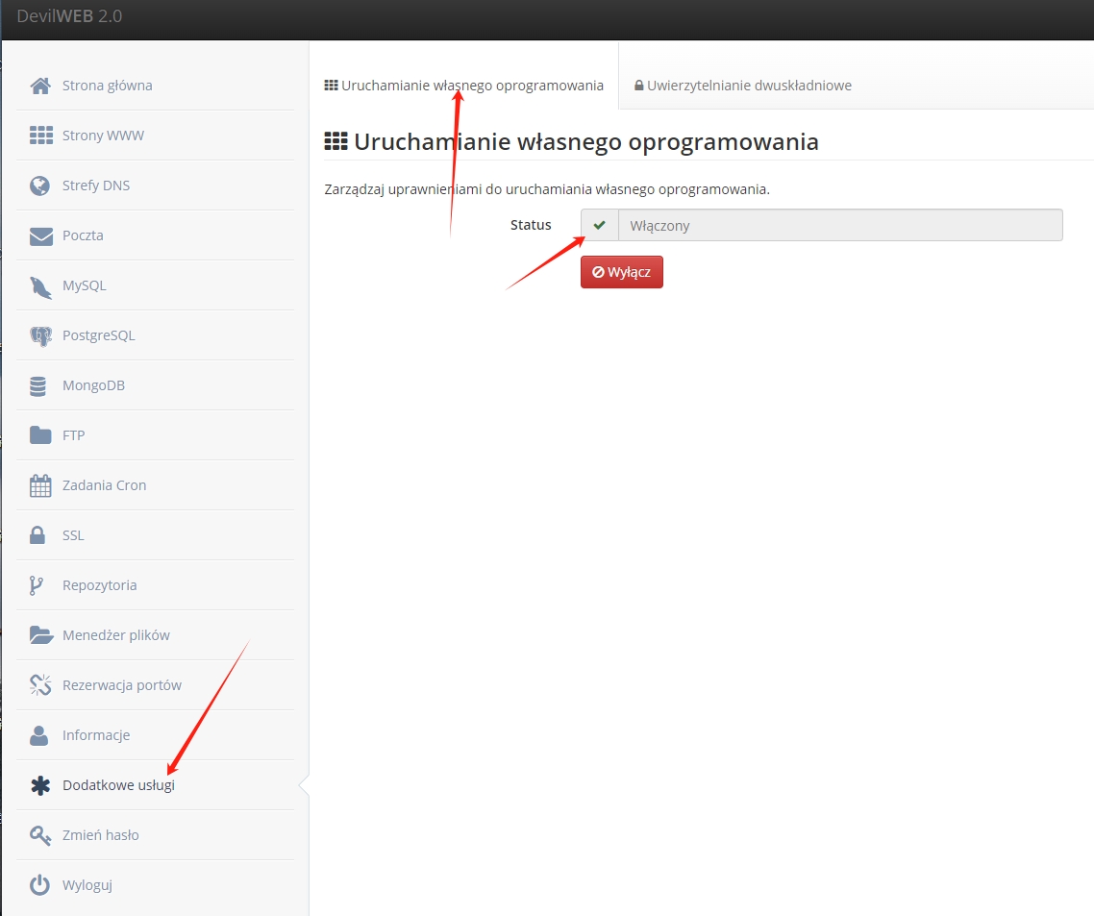
Task: Click the home icon for Strona główna
Action: coord(40,86)
